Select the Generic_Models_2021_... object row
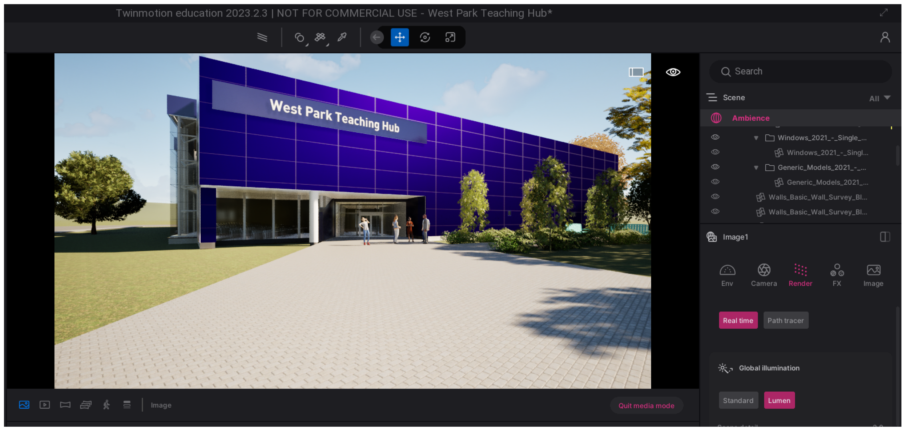 800,182
